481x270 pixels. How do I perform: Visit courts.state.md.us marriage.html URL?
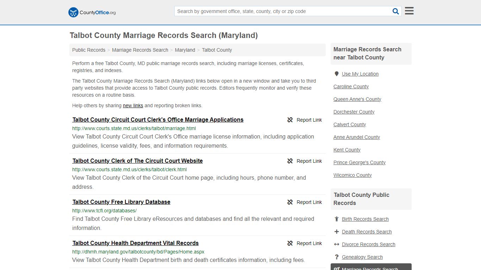134,128
